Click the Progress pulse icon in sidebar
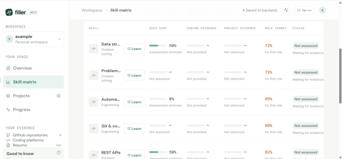The image size is (342, 159). [x=8, y=109]
